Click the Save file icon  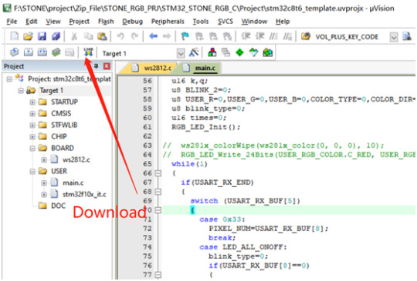click(42, 36)
